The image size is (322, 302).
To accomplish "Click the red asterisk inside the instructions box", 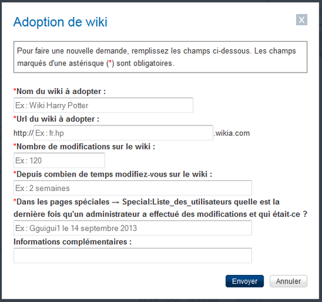I will click(110, 62).
